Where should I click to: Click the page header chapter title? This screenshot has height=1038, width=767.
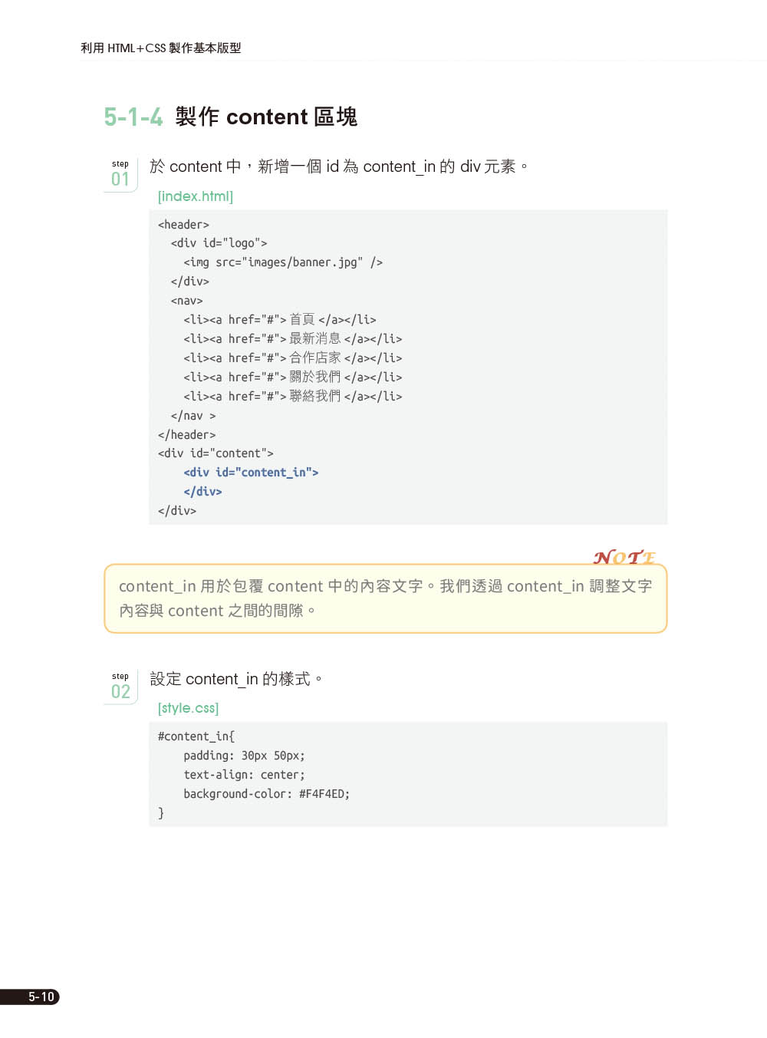point(161,48)
